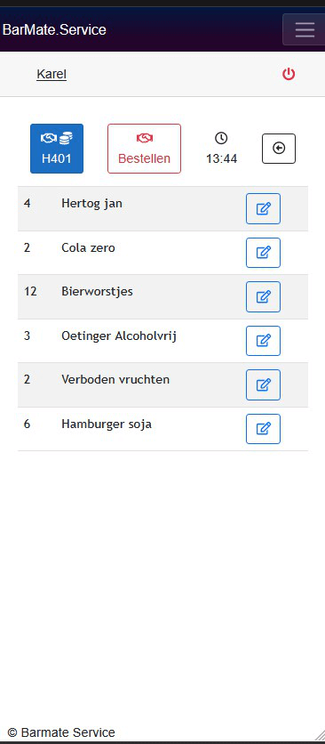Edit the Cola zero order line
The image size is (325, 744).
tap(263, 253)
